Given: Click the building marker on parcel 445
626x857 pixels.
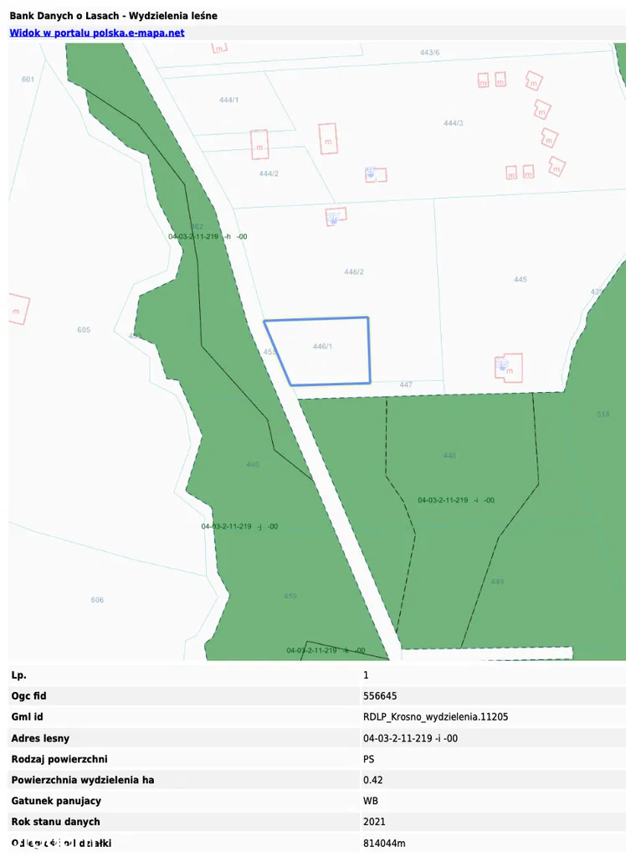Looking at the screenshot, I should [x=508, y=367].
